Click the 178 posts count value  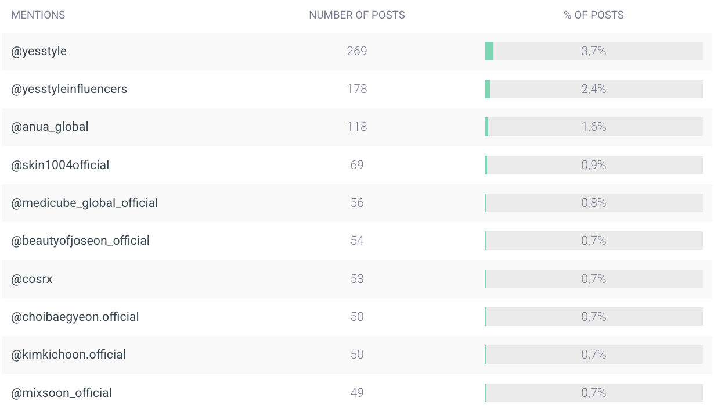[x=357, y=89]
